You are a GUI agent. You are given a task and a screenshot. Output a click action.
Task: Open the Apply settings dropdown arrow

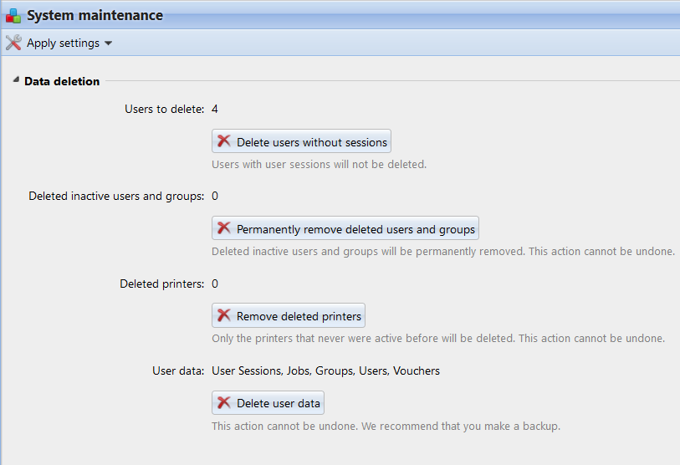pos(109,43)
